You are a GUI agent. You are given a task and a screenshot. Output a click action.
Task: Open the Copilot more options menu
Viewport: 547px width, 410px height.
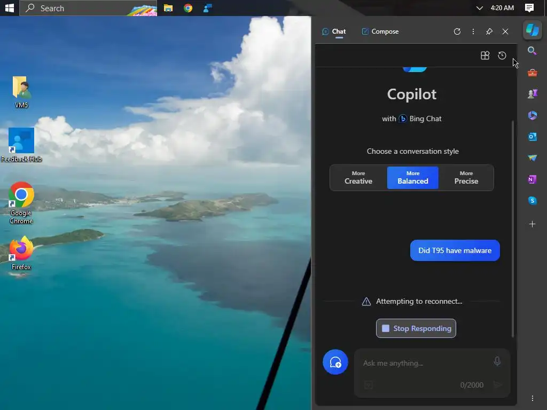[x=473, y=31]
